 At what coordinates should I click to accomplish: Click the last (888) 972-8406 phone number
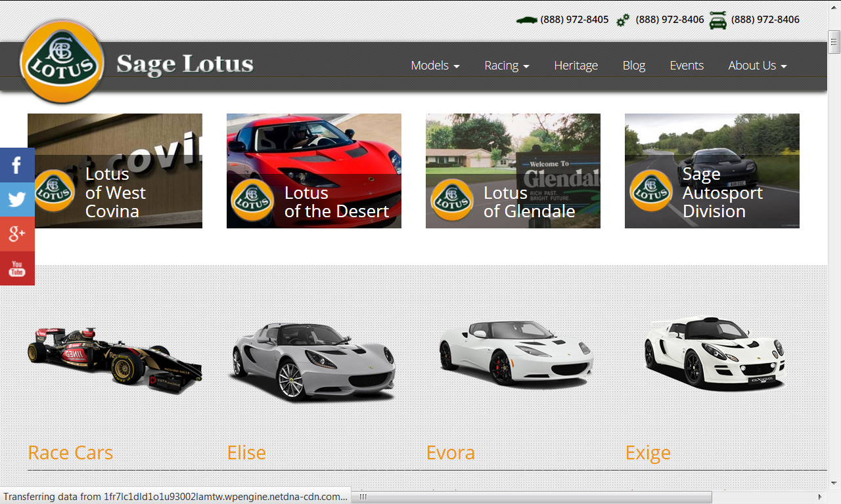(x=765, y=20)
